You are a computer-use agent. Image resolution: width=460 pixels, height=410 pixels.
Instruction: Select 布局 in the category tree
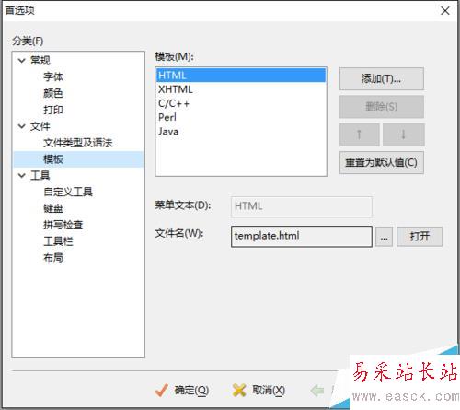click(x=53, y=258)
